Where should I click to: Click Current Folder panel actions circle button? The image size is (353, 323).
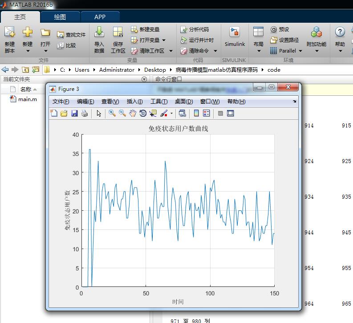tap(144, 79)
